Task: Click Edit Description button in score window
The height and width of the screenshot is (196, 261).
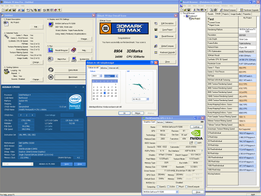Action: click(167, 24)
